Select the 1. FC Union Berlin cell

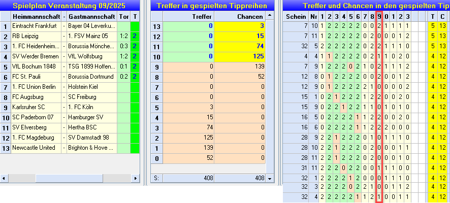36,87
